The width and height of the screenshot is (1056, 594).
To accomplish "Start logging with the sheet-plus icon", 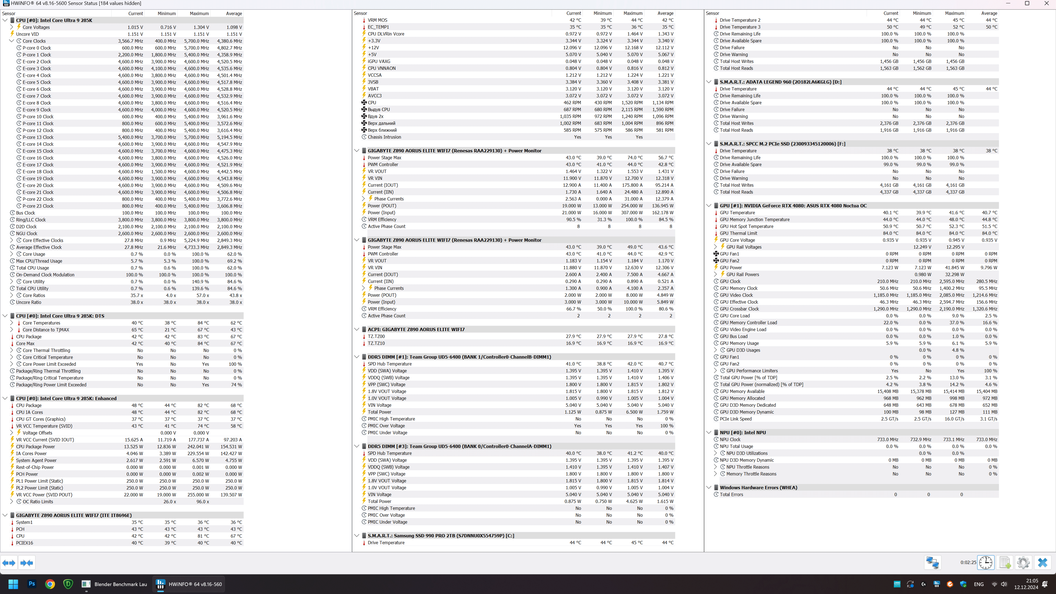I will (x=1005, y=562).
